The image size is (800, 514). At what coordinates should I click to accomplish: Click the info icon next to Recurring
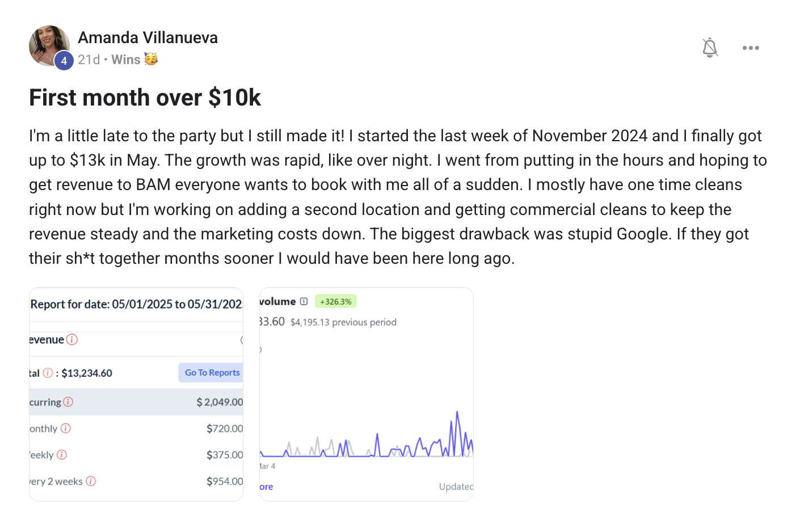coord(68,402)
